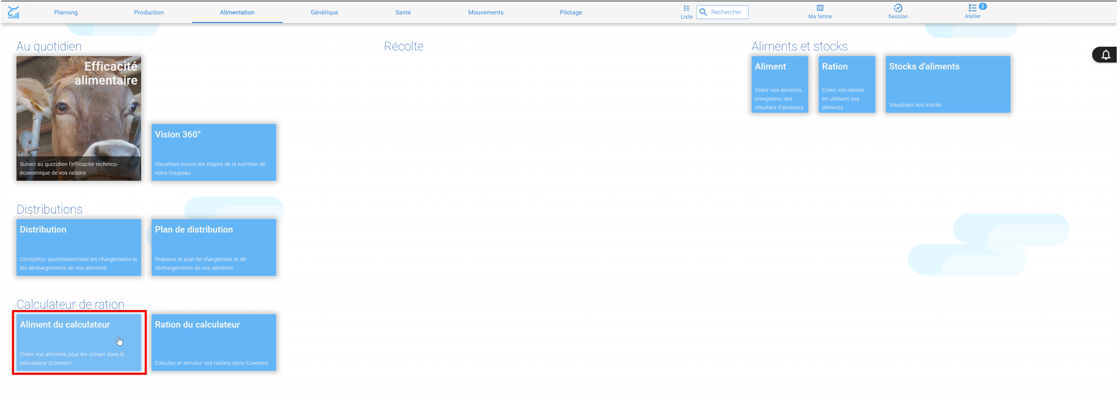
Task: Open the Vision 360° tile
Action: (213, 152)
